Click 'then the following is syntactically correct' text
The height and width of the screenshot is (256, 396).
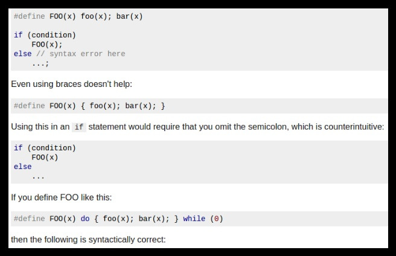click(x=88, y=240)
